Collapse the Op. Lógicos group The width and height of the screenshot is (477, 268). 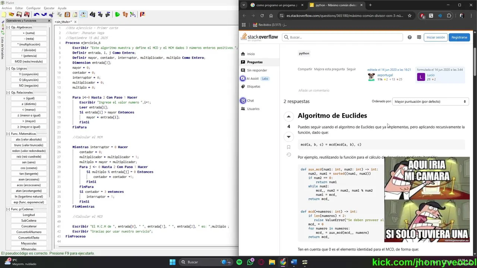pos(8,68)
